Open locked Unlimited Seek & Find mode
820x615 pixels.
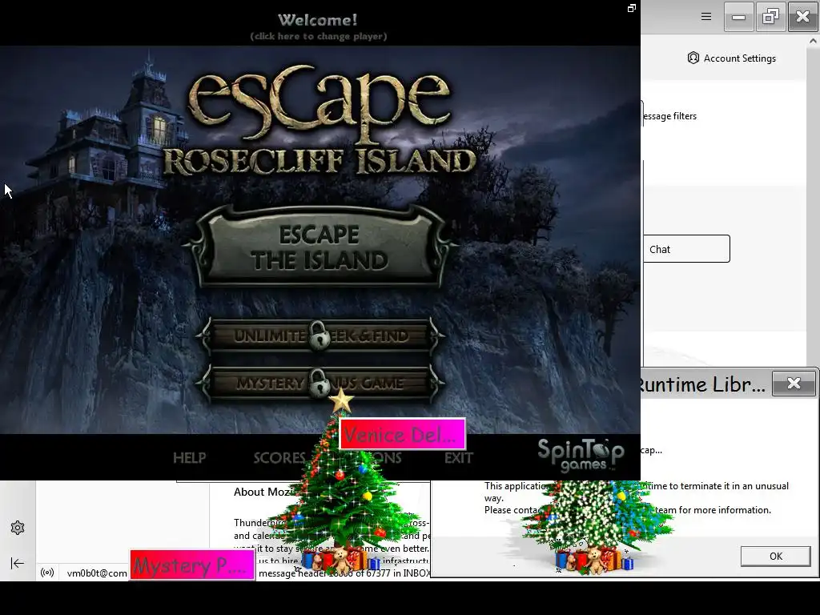[320, 336]
